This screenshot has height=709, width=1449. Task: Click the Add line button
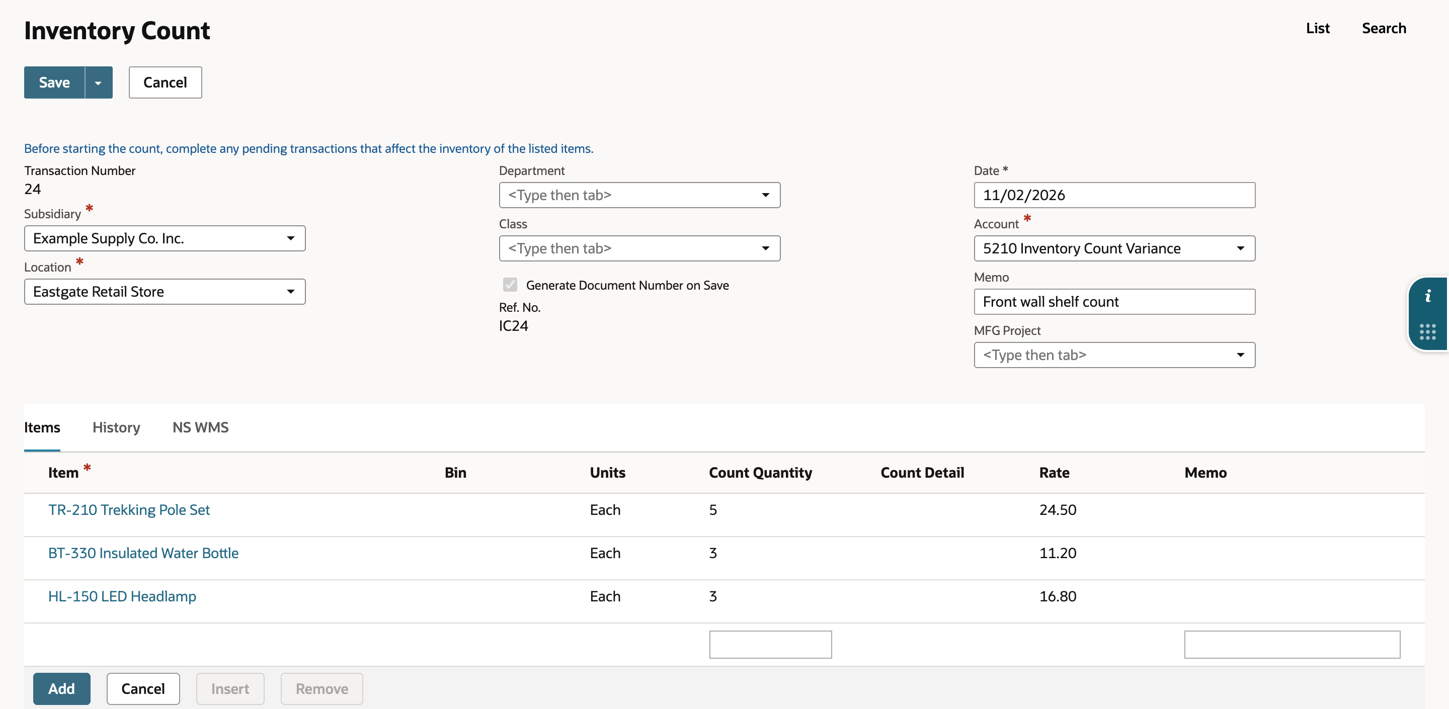click(x=62, y=689)
